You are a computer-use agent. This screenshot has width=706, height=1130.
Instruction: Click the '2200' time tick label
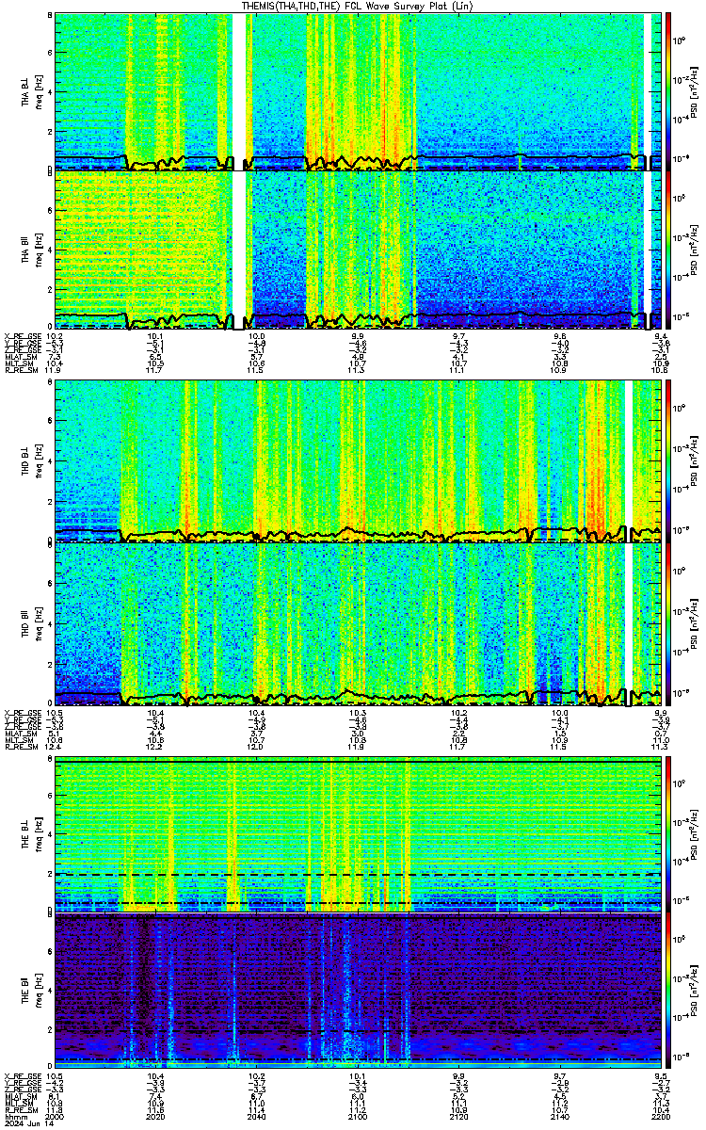click(659, 1116)
